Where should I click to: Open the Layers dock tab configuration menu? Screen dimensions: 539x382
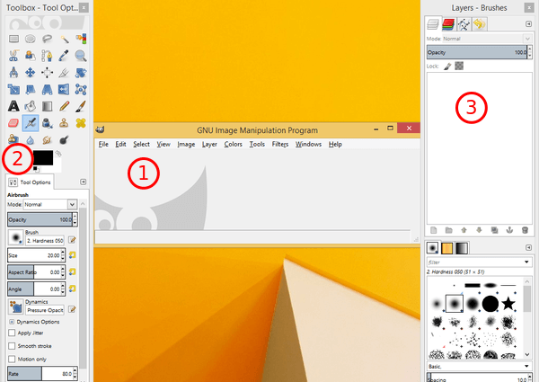[529, 23]
